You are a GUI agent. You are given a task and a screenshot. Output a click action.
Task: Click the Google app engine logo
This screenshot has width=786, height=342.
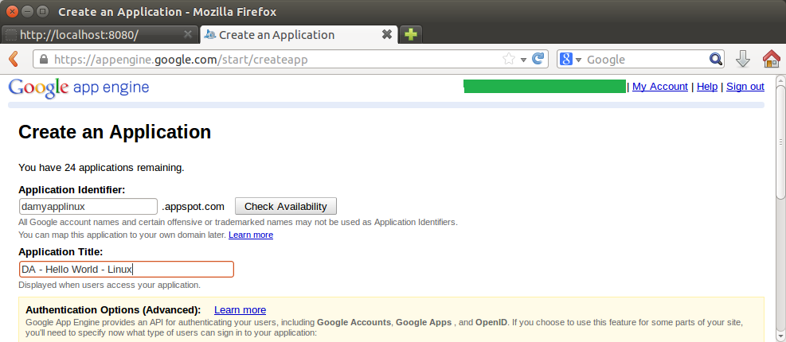78,87
